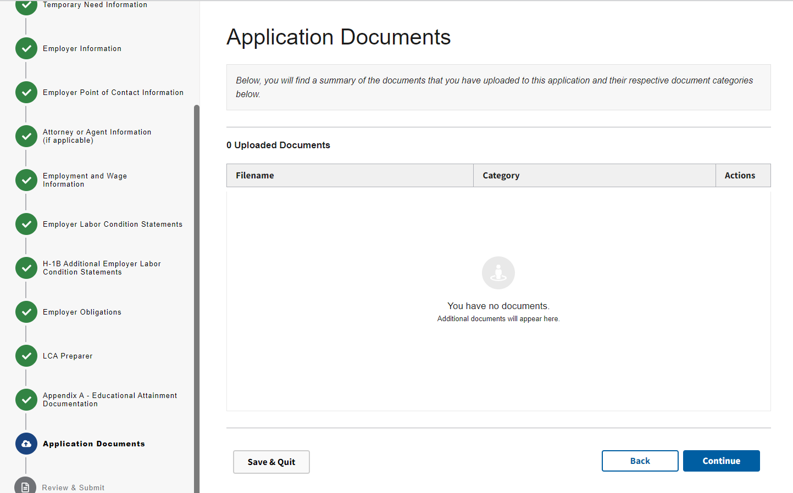Click the Filename column header
Viewport: 793px width, 493px height.
(255, 176)
